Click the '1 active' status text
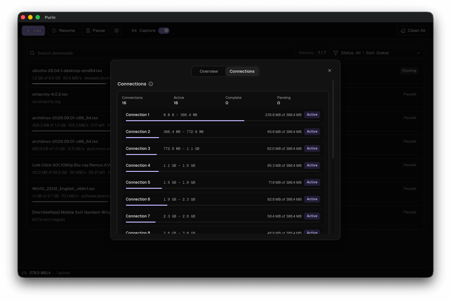451x301 pixels. [63, 273]
